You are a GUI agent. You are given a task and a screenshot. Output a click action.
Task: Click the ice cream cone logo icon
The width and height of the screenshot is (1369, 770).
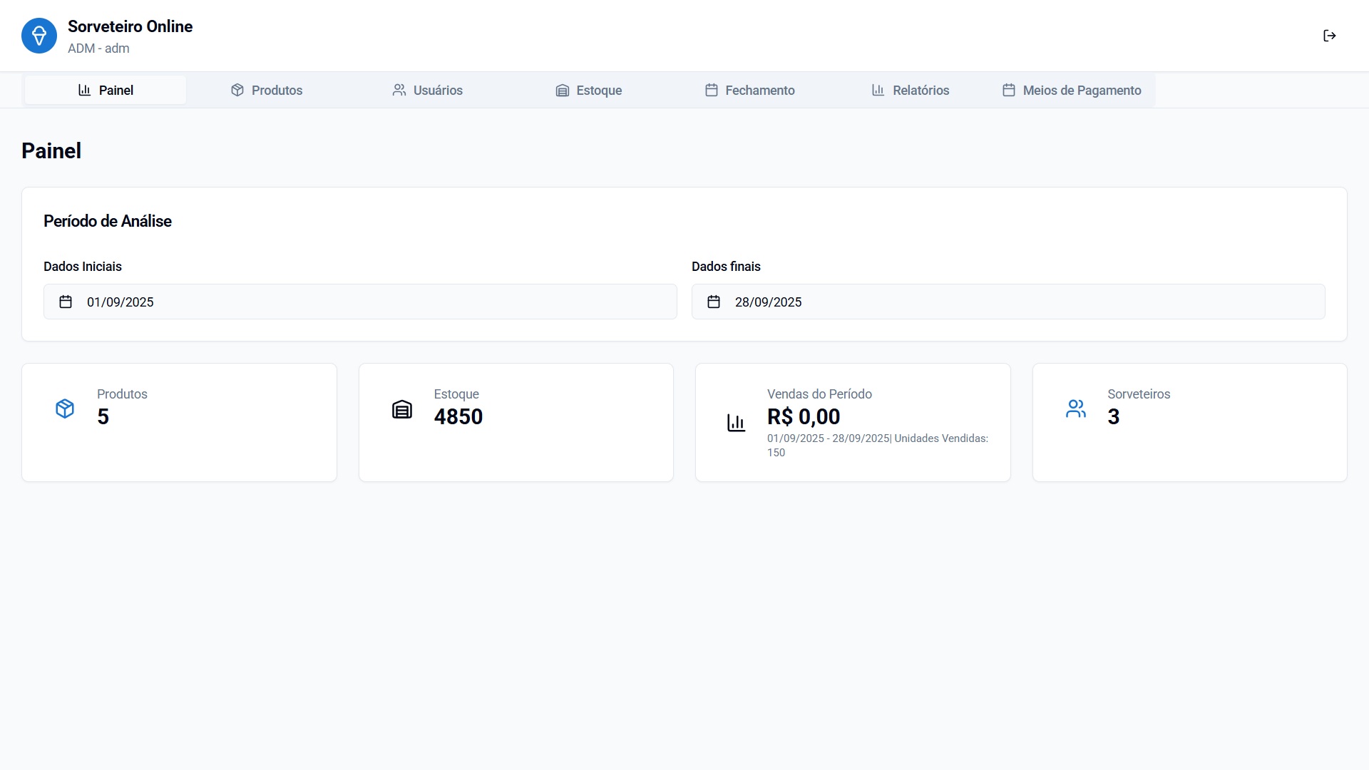coord(39,36)
